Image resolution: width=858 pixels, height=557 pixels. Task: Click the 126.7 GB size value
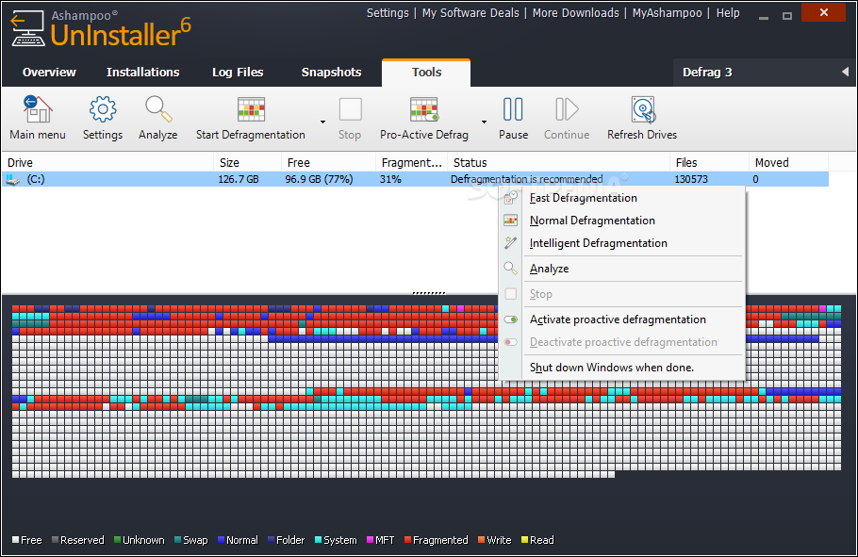[x=239, y=179]
